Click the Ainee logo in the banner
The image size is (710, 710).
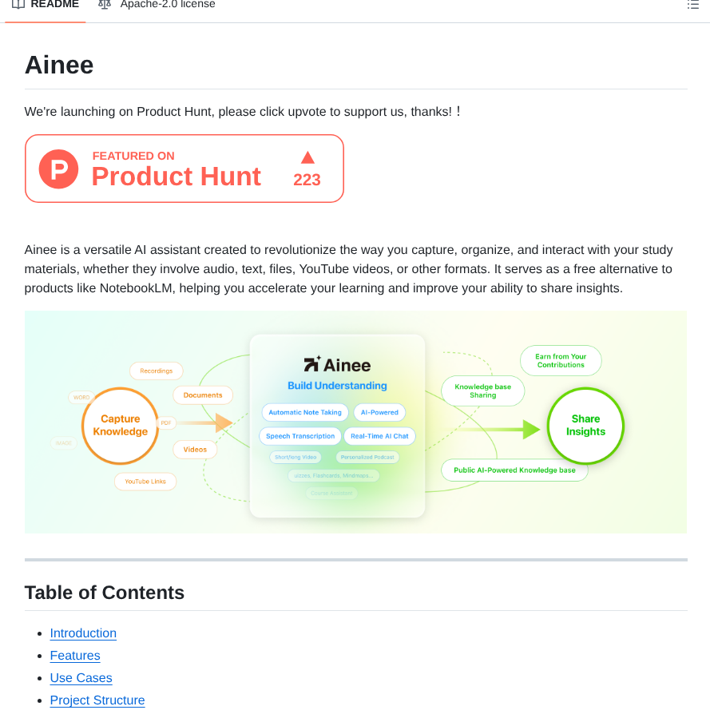[x=337, y=365]
